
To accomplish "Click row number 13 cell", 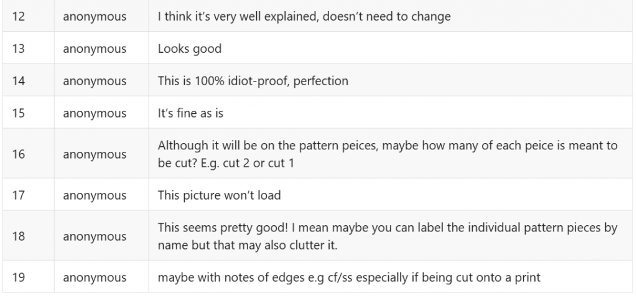I will (18, 49).
